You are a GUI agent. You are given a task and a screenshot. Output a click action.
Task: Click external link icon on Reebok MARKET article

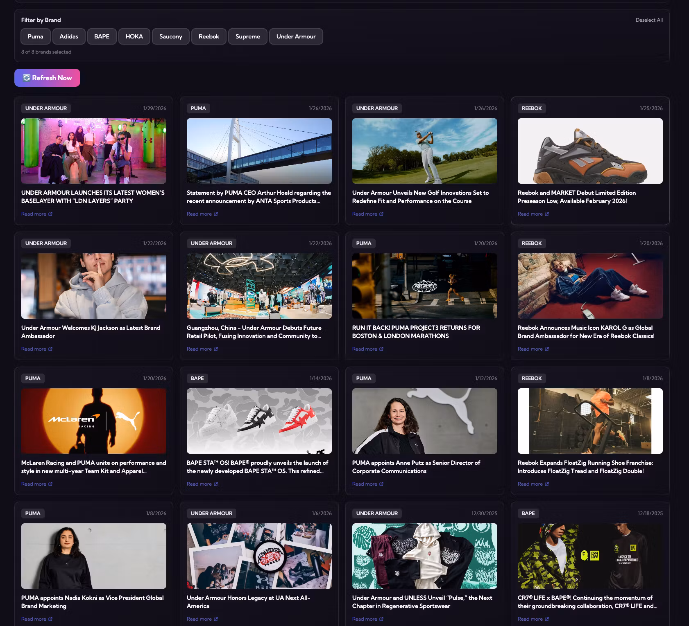(x=547, y=214)
